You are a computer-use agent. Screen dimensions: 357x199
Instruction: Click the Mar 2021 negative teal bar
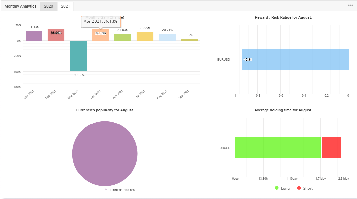pyautogui.click(x=78, y=56)
